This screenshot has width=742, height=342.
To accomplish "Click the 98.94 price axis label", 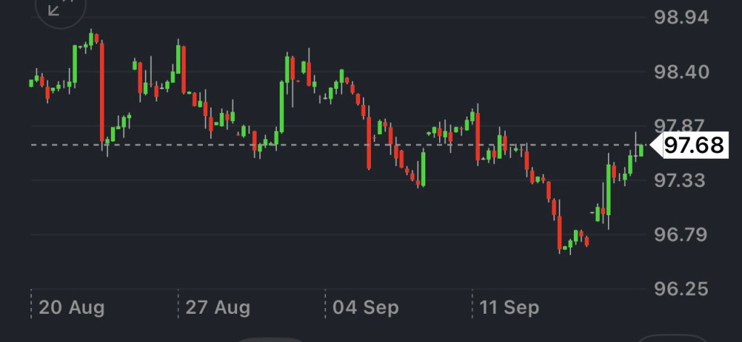I will pyautogui.click(x=680, y=17).
